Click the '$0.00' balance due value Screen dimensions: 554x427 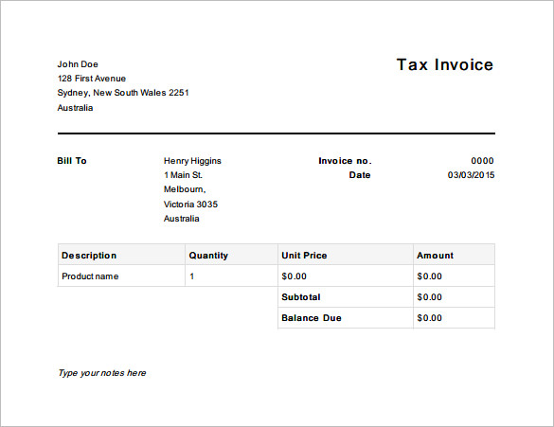[429, 318]
